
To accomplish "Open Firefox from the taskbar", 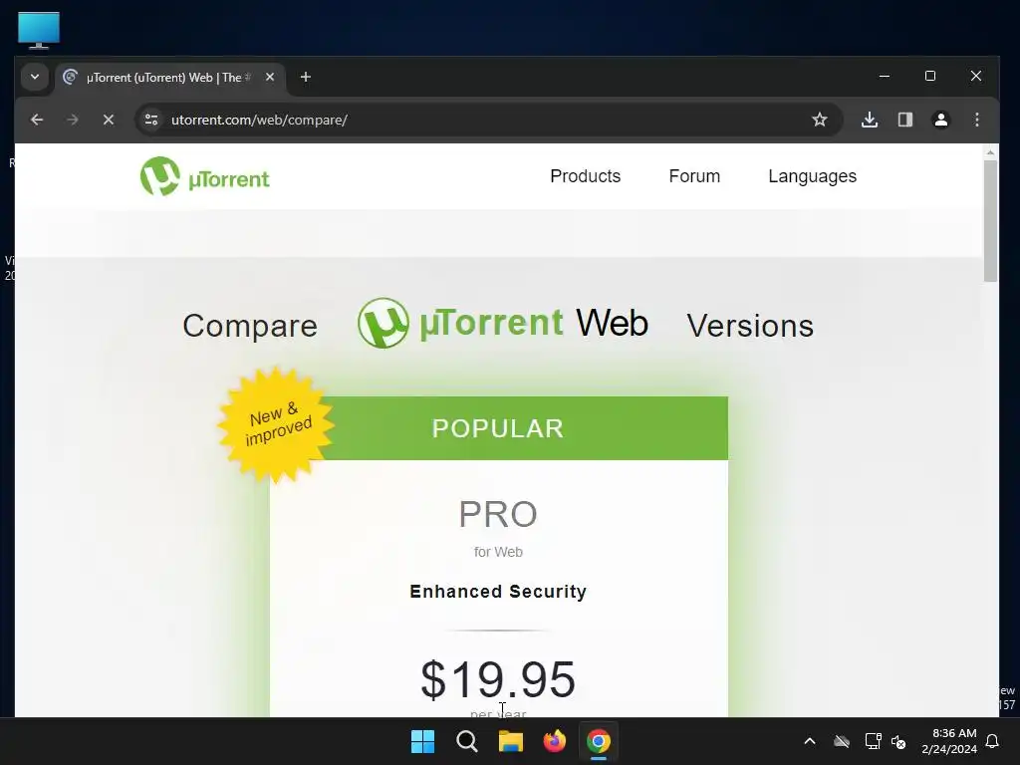I will 554,741.
